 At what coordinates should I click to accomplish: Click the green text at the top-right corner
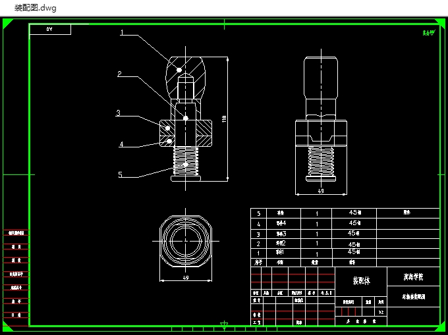click(428, 32)
